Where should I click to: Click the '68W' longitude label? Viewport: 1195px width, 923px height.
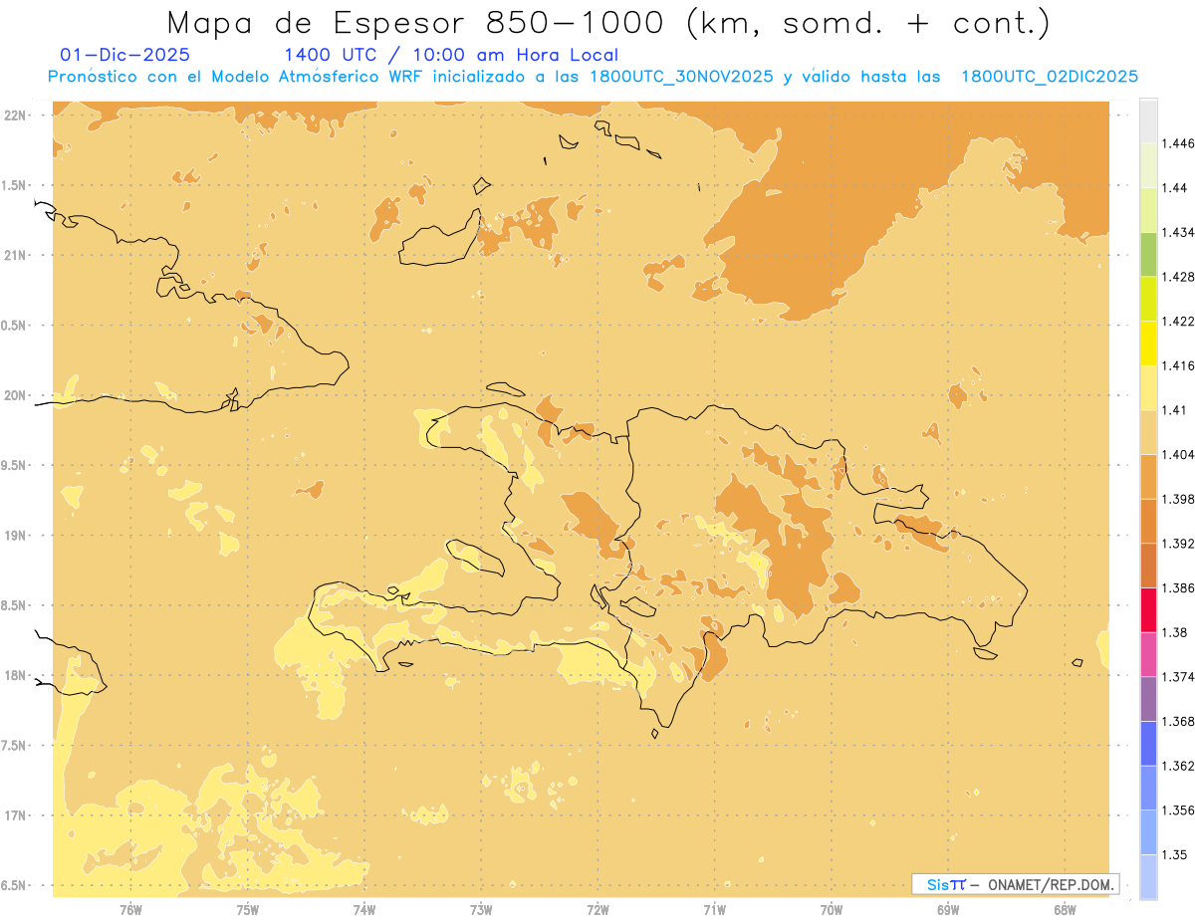tap(1064, 909)
